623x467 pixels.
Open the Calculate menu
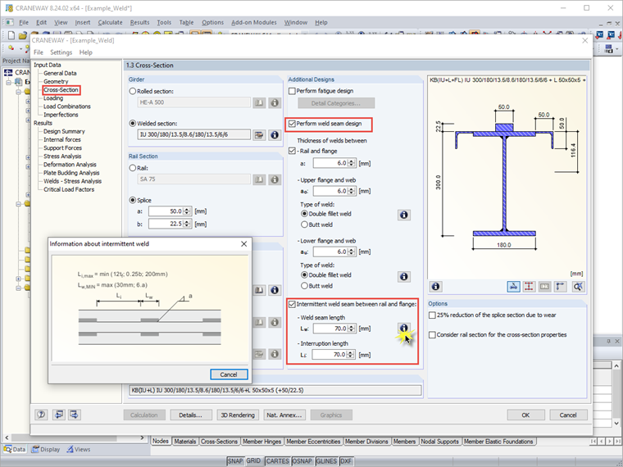pos(110,22)
